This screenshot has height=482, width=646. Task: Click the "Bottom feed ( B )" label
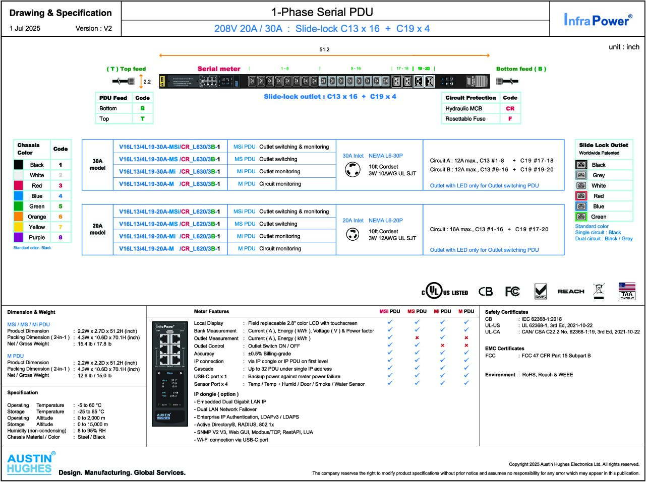coord(521,69)
